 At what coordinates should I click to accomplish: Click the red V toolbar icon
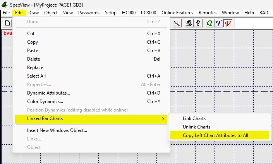228,23
